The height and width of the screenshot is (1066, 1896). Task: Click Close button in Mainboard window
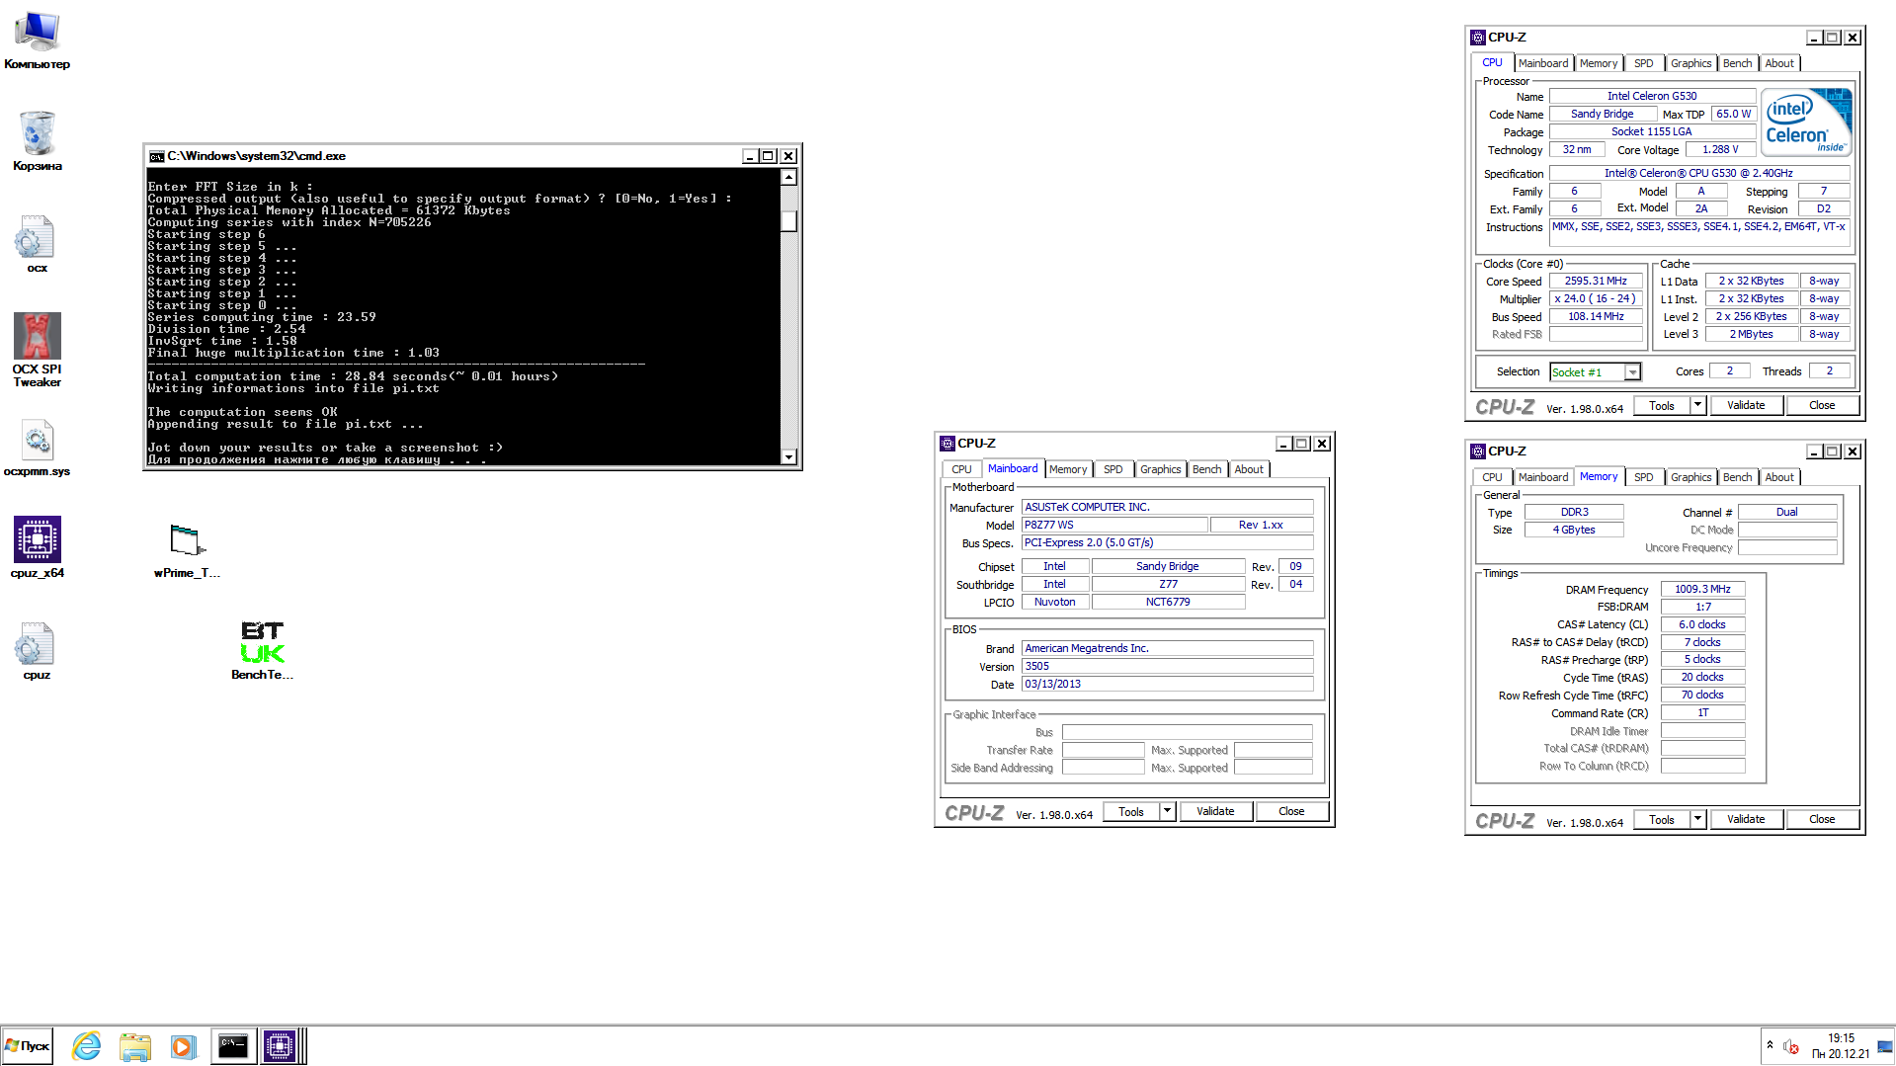click(x=1291, y=811)
